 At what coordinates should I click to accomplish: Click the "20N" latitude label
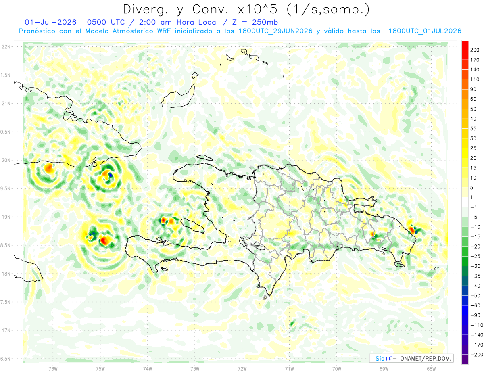point(6,160)
